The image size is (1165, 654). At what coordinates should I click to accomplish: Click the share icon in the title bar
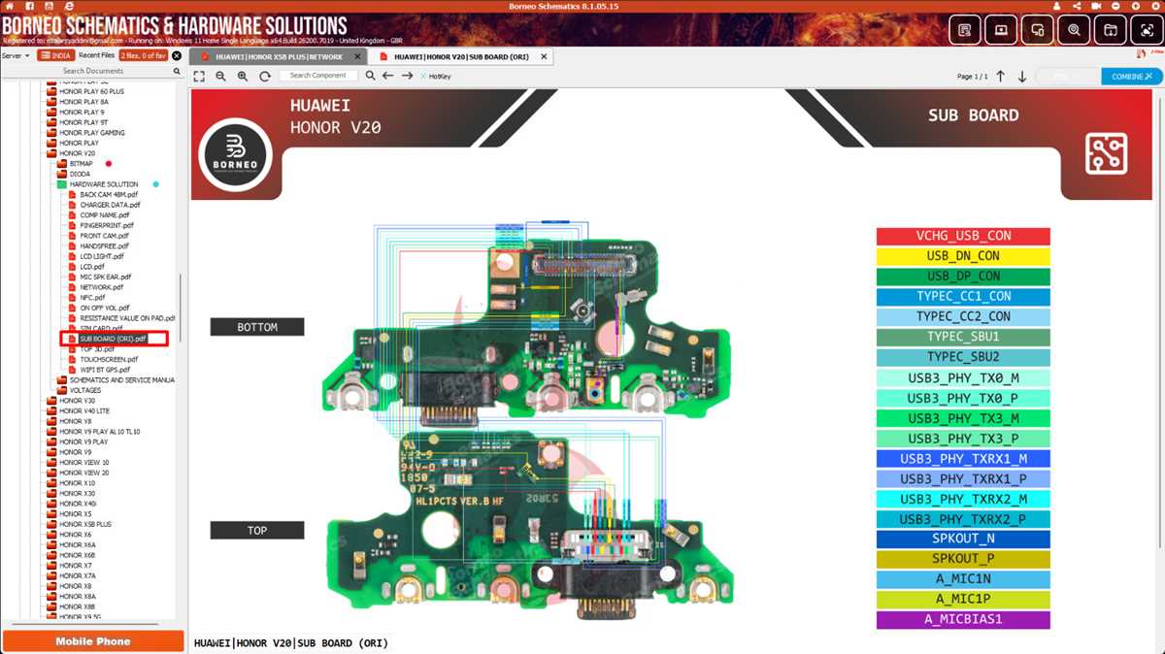[x=1075, y=6]
